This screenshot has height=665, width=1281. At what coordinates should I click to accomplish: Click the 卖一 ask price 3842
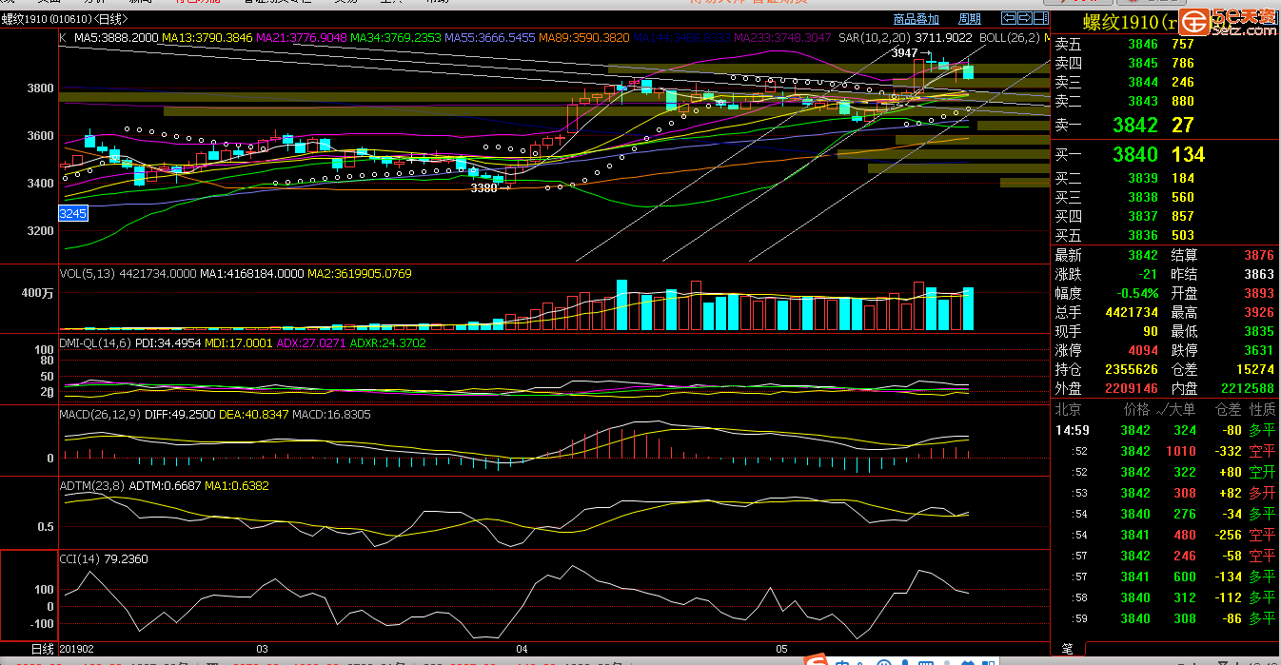click(1135, 125)
